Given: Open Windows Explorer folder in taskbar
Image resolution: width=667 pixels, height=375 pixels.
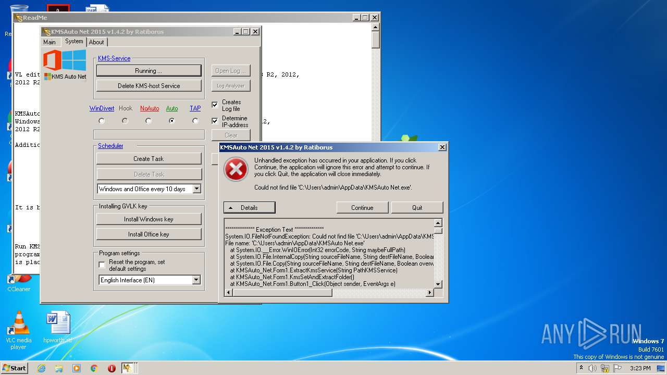Looking at the screenshot, I should coord(59,368).
